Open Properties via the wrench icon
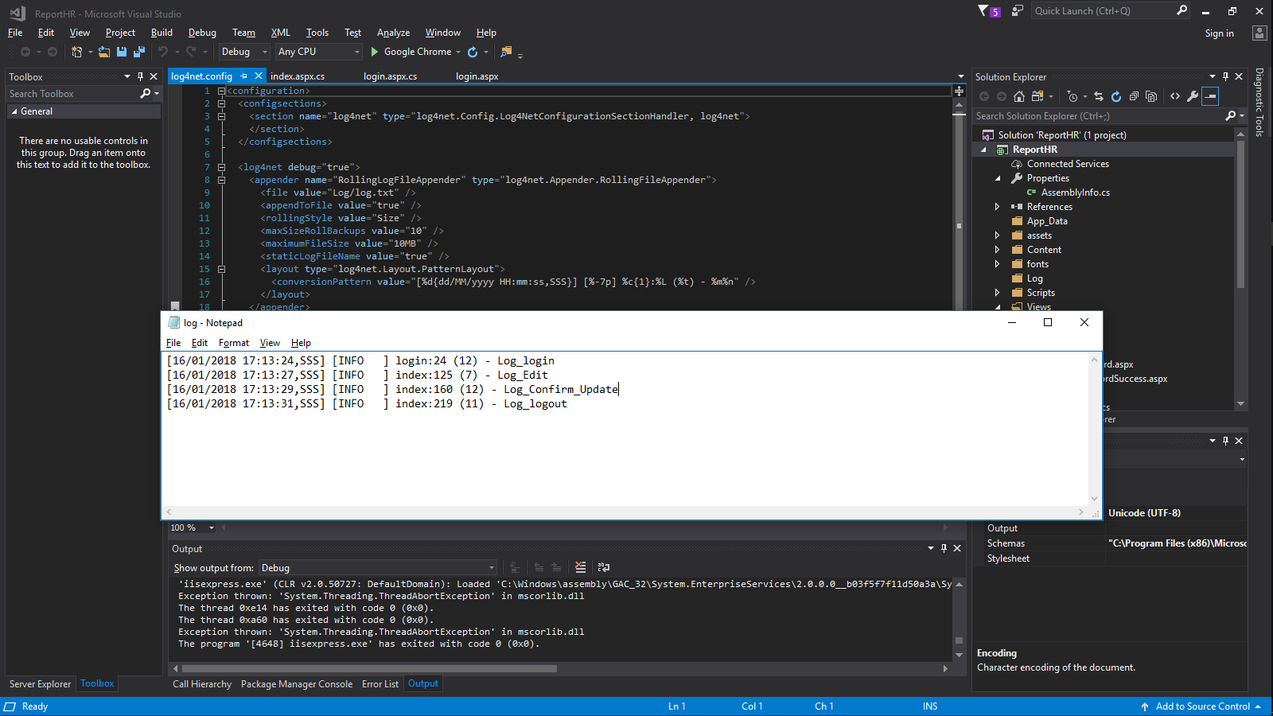This screenshot has width=1273, height=716. point(1193,96)
